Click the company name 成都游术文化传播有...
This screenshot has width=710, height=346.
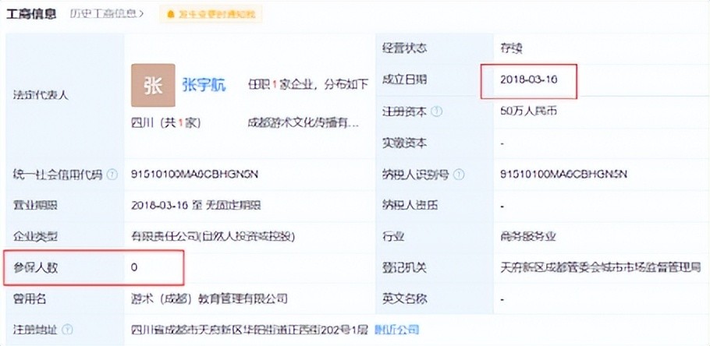point(303,123)
